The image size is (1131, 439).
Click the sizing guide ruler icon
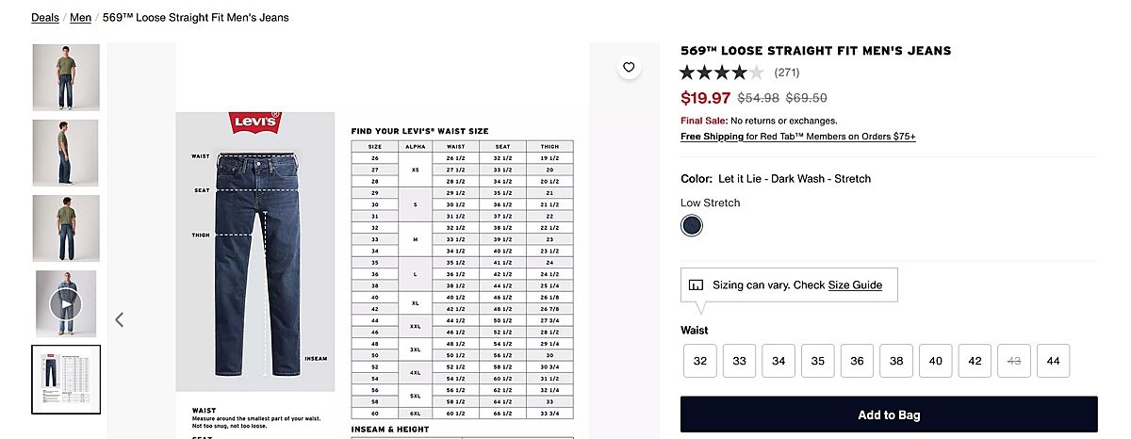point(697,285)
